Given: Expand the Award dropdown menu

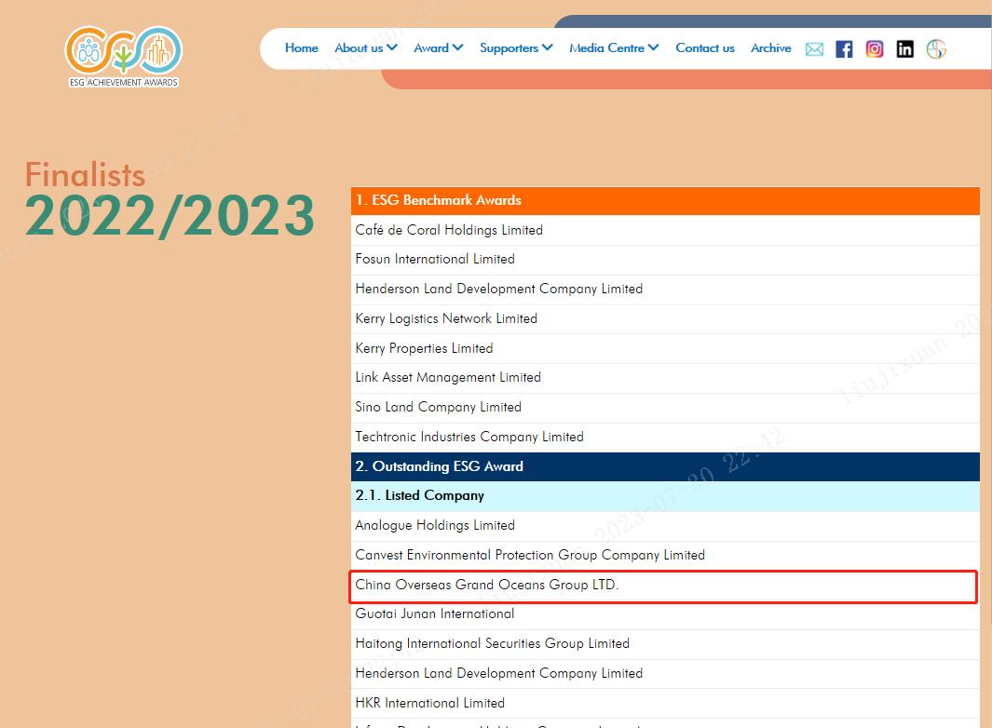Looking at the screenshot, I should click(439, 48).
